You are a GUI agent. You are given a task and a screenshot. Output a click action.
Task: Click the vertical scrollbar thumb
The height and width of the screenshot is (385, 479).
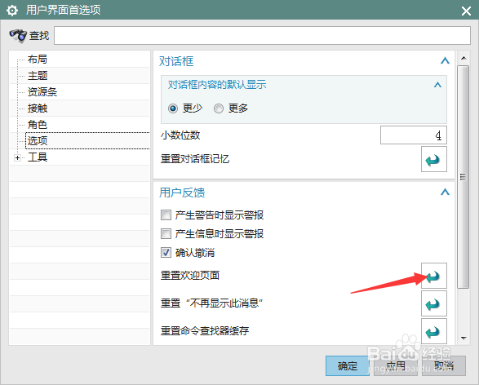pyautogui.click(x=463, y=177)
